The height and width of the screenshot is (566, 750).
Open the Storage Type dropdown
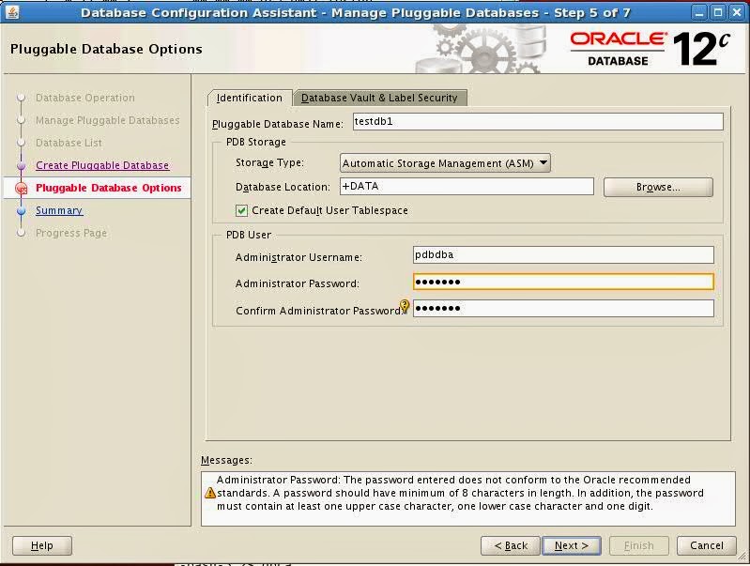pos(445,163)
